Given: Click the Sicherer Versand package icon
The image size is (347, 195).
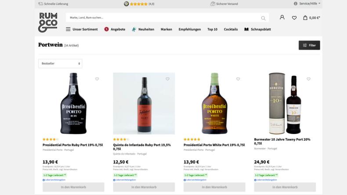Looking at the screenshot, I should pos(213,4).
